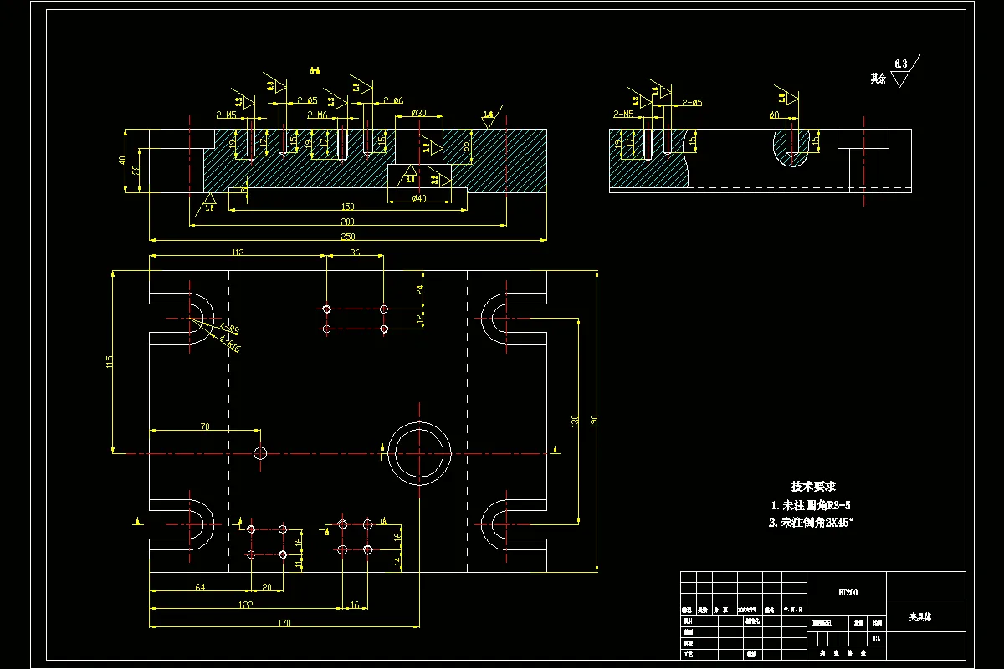Select the 36 hole spacing dimension
1004x669 pixels.
[x=355, y=253]
